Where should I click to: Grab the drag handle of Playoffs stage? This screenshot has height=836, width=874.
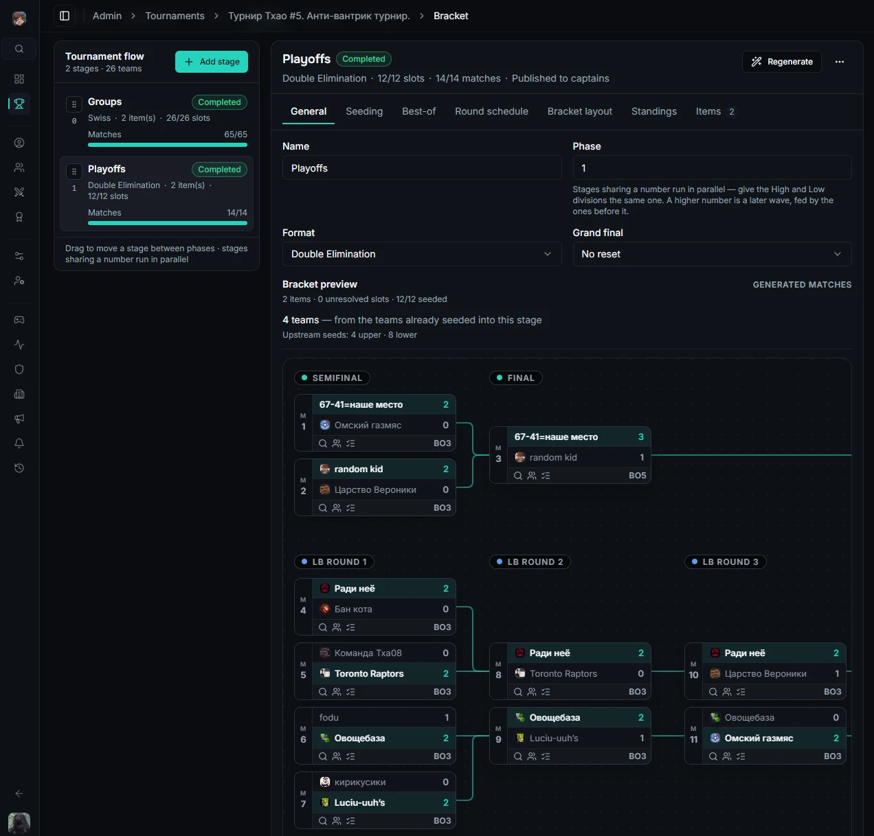pyautogui.click(x=74, y=172)
